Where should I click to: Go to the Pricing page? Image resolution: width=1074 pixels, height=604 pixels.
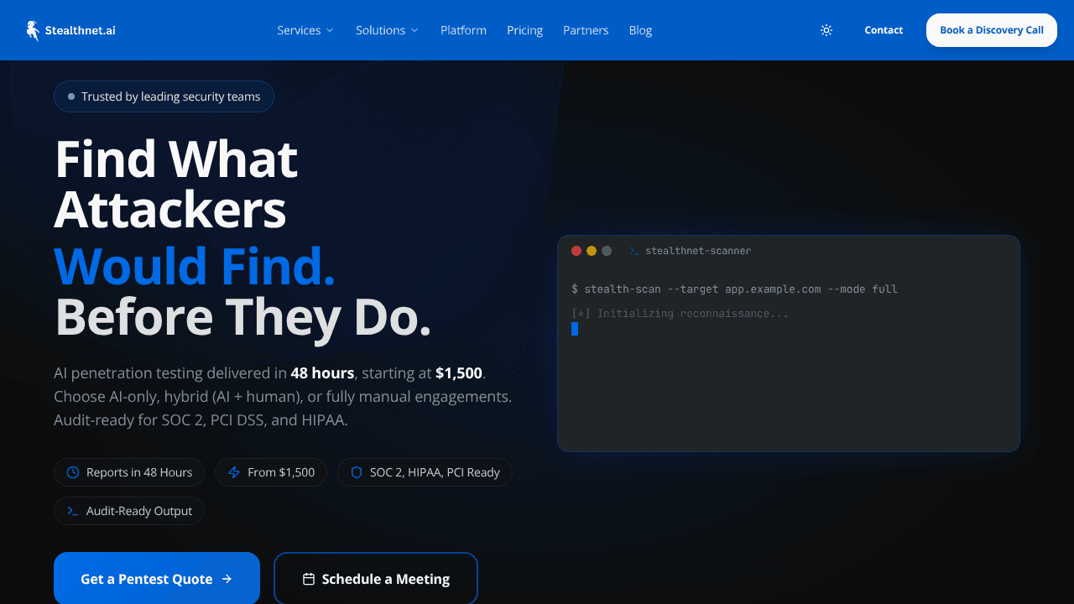click(x=524, y=30)
